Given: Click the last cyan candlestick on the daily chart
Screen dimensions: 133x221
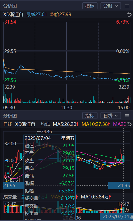Looking at the screenshot, I should pyautogui.click(x=123, y=159).
